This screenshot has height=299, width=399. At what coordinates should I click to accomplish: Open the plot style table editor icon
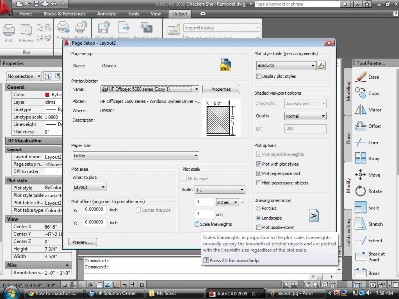321,65
